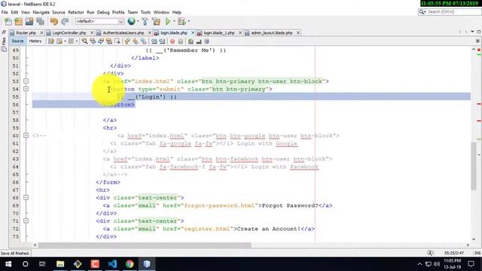Click the vertical scrollbar thumb of the editor
The height and width of the screenshot is (271, 482).
pyautogui.click(x=474, y=166)
